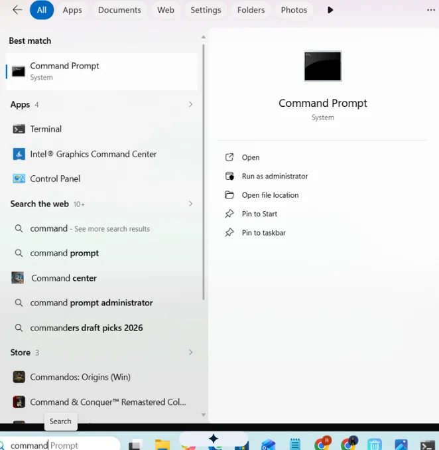
Task: Click the sparkle star icon above the taskbar
Action: 214,439
